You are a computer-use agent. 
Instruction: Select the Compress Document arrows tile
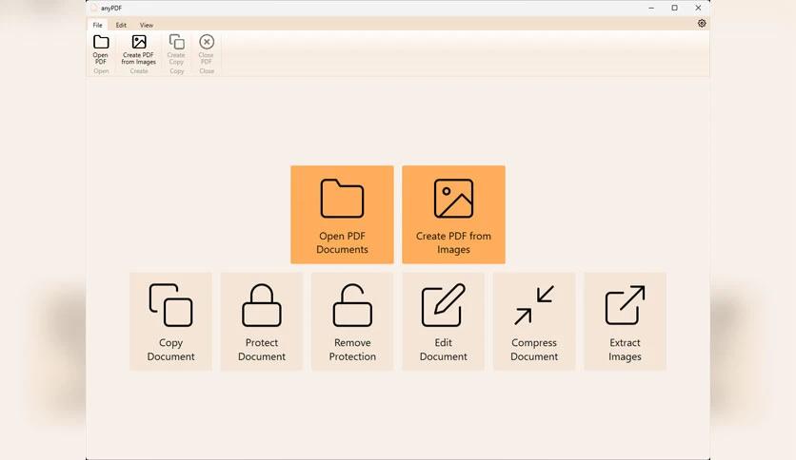[534, 321]
